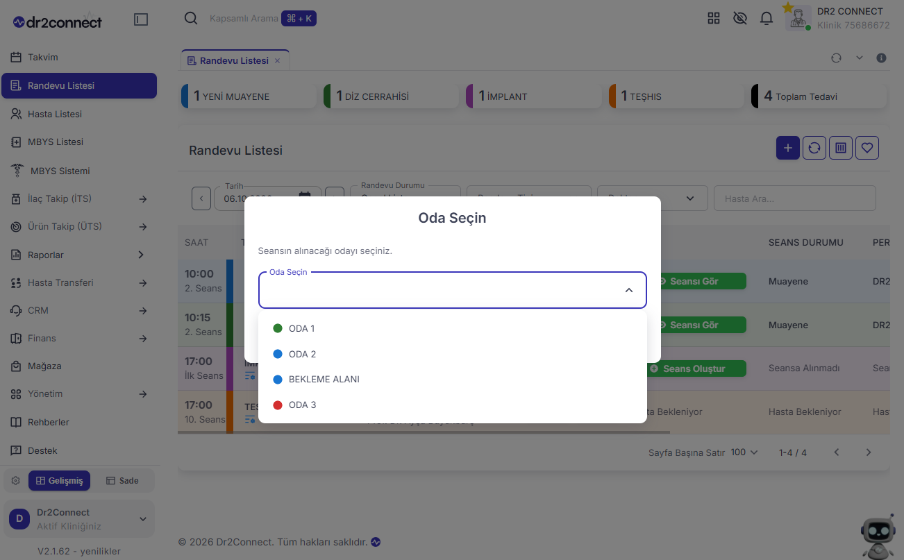Pick BEKLEME ALANI room option
Viewport: 904px width, 560px height.
pos(452,380)
